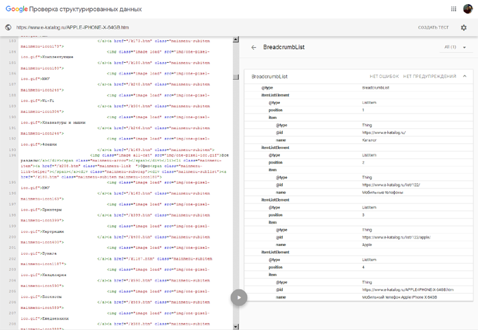The width and height of the screenshot is (478, 330).
Task: Select the @id value ending /list/122/apple/
Action: (x=396, y=237)
